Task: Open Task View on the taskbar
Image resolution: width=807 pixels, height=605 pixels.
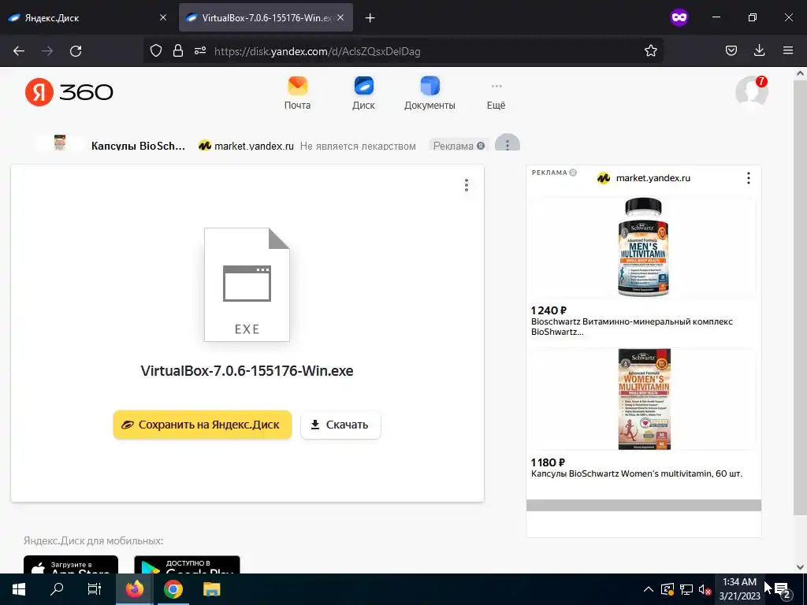Action: click(95, 589)
